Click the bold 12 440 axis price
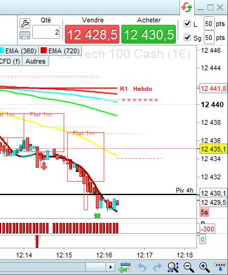 tap(212, 105)
